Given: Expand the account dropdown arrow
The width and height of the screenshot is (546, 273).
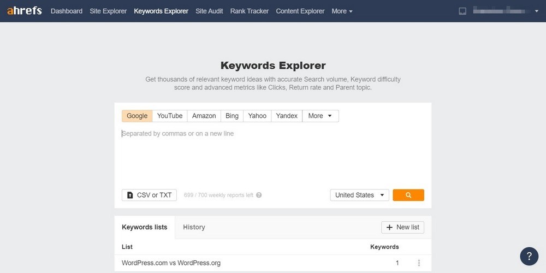Looking at the screenshot, I should pyautogui.click(x=537, y=11).
